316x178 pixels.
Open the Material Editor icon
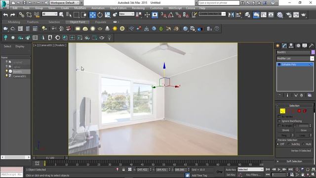(x=280, y=15)
